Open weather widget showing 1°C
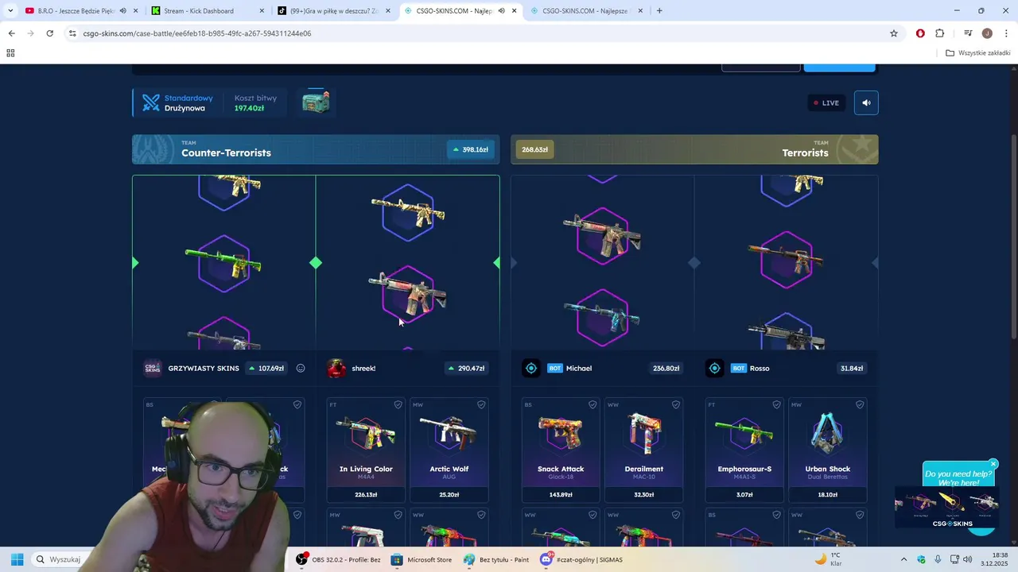Viewport: 1018px width, 572px height. click(x=828, y=559)
